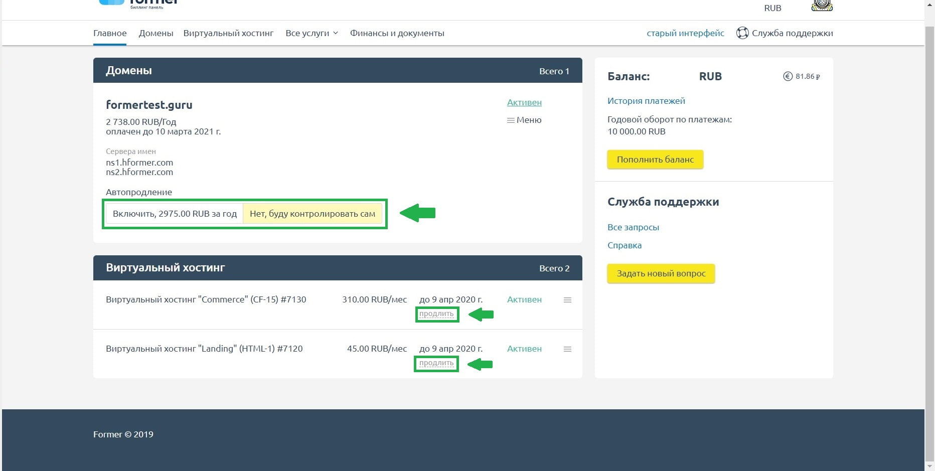Select 'Нет, буду контролировать сам' option
The height and width of the screenshot is (471, 935).
(312, 214)
